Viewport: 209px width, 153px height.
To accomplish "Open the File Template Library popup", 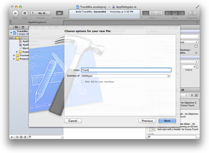I will coord(184,95).
